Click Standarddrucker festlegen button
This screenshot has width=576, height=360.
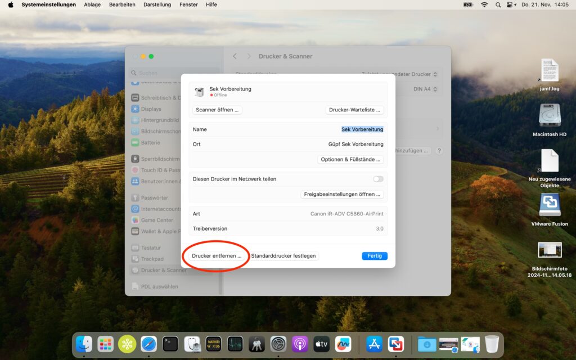click(x=283, y=256)
